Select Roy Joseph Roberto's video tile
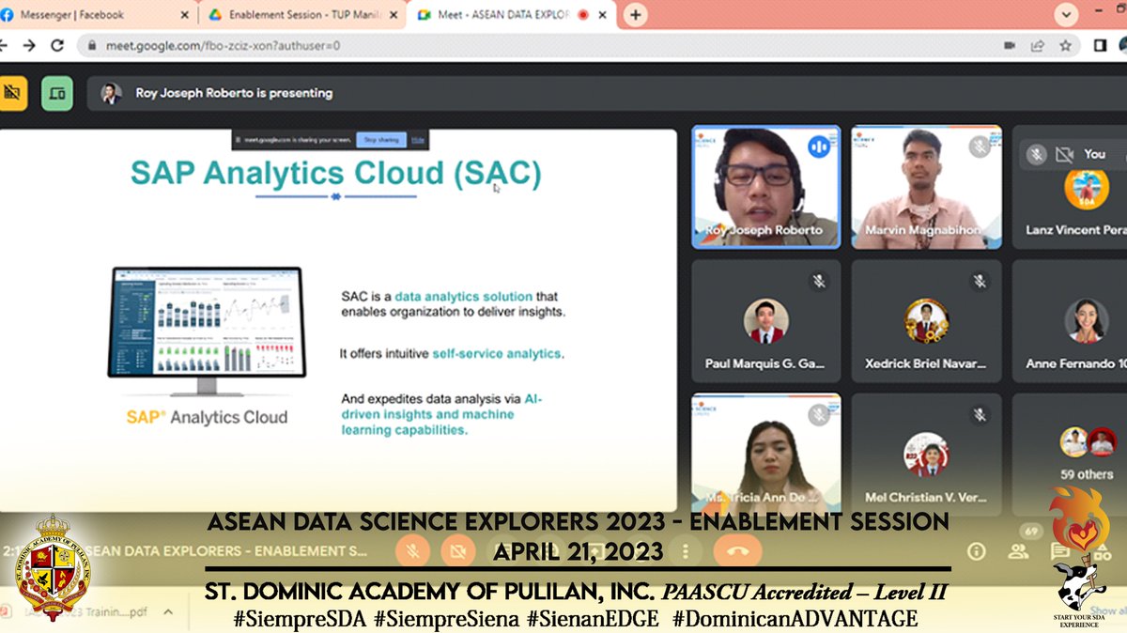 click(766, 187)
